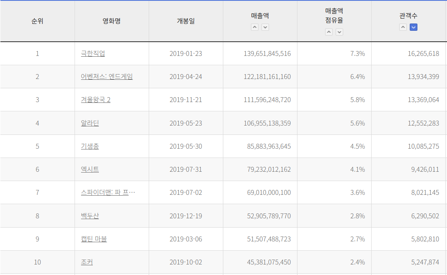Viewport: 447px width, 275px height.
Task: Sort 매출액 column descending with down arrow
Action: (265, 27)
